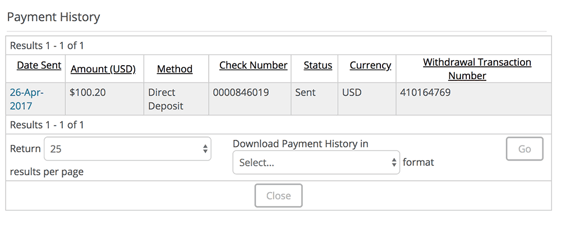Click the $100.20 amount cell
The width and height of the screenshot is (561, 228).
[89, 92]
